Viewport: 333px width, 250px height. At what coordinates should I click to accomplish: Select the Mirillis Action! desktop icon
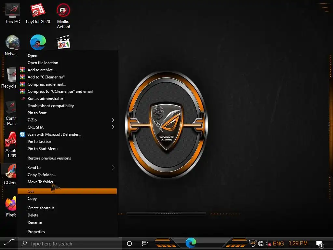pyautogui.click(x=63, y=16)
